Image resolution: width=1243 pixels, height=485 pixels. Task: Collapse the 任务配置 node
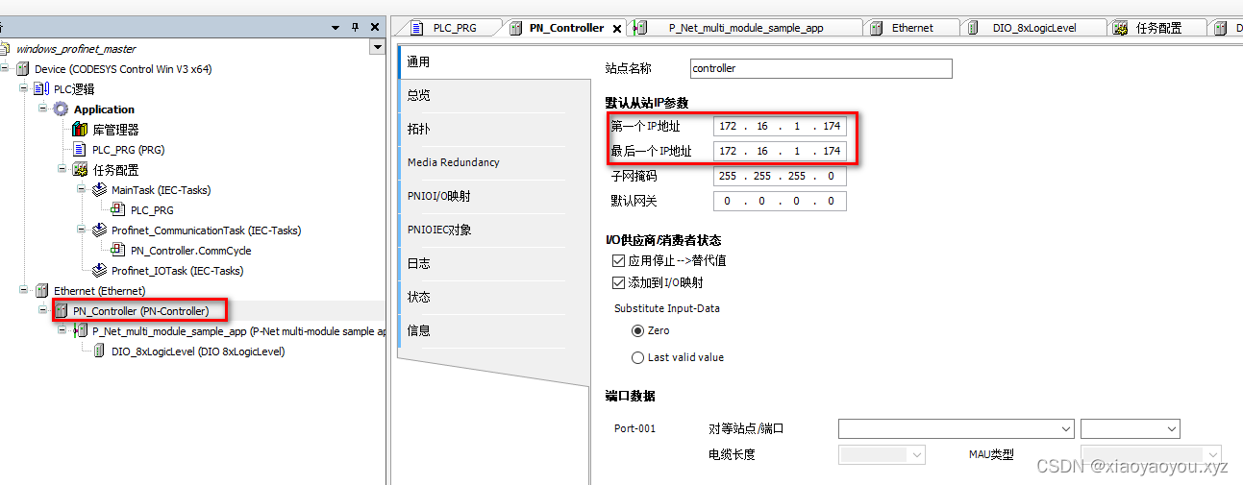(62, 170)
